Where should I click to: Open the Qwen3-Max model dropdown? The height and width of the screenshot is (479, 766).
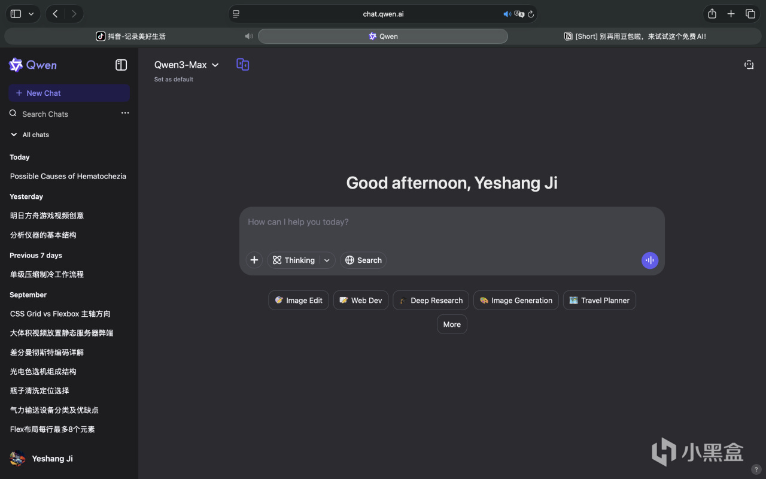pos(187,65)
